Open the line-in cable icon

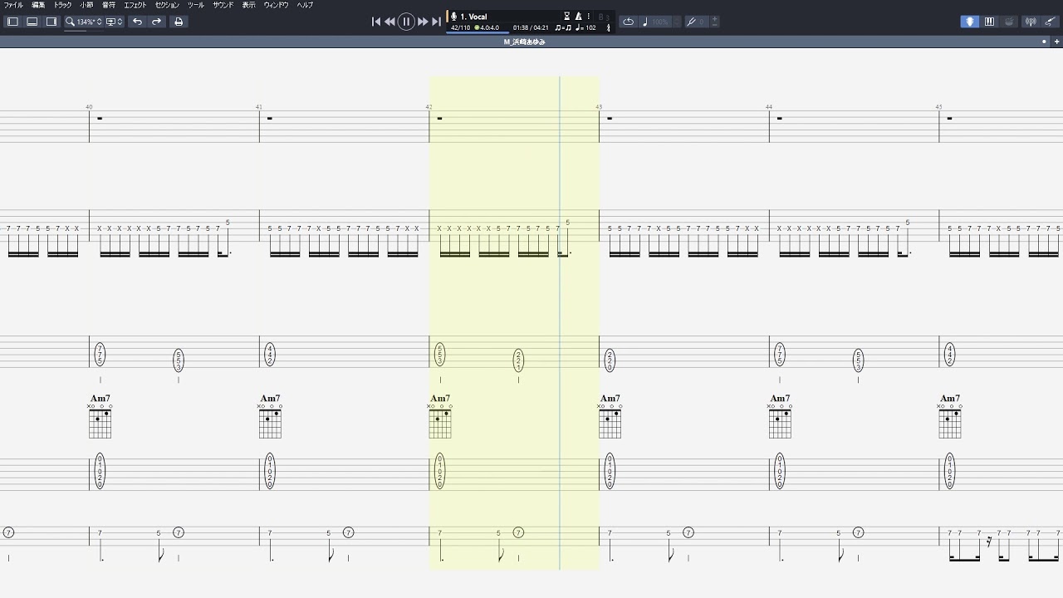click(x=1051, y=22)
